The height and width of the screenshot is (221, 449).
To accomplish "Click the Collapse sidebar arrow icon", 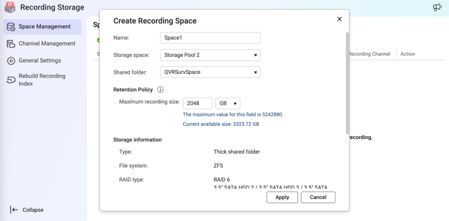I will pos(14,210).
